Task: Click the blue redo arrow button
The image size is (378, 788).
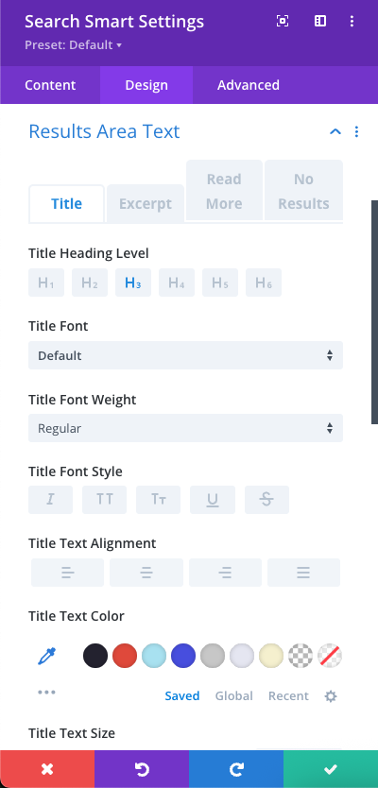Action: tap(236, 769)
